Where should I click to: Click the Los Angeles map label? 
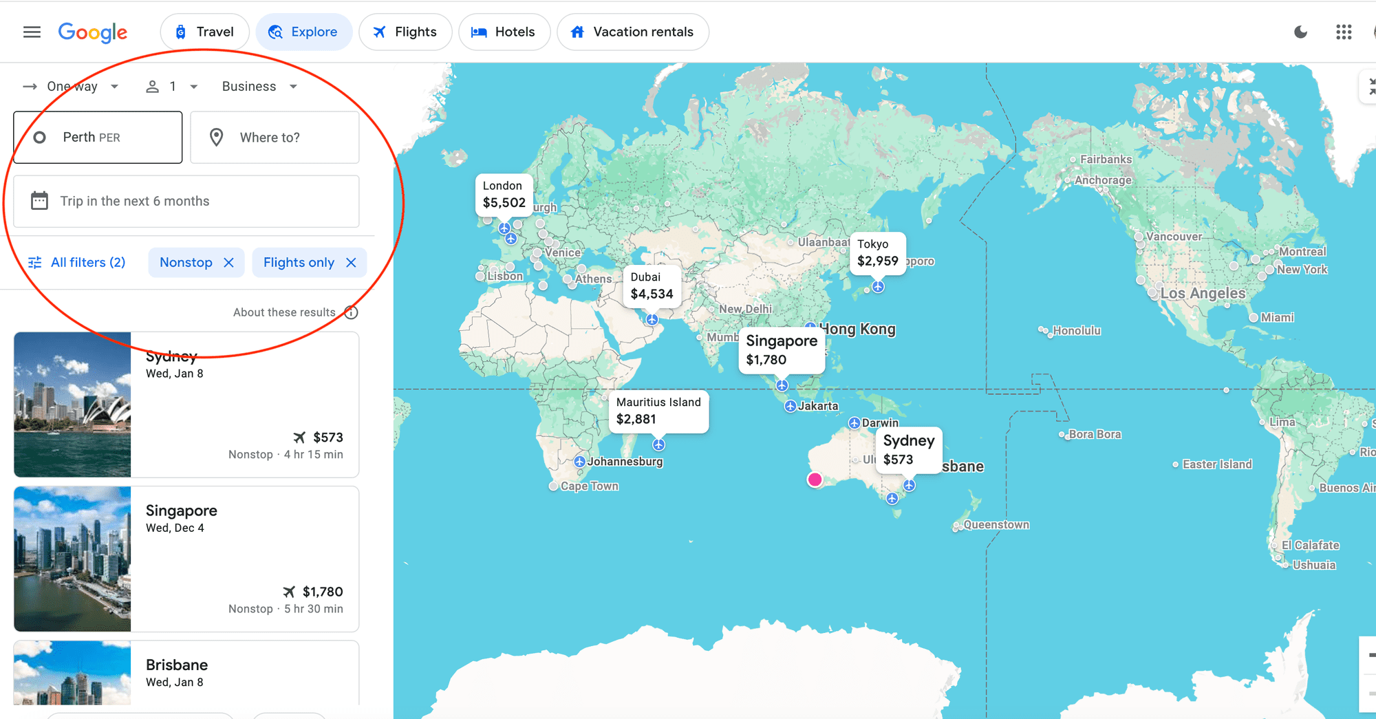pyautogui.click(x=1203, y=293)
